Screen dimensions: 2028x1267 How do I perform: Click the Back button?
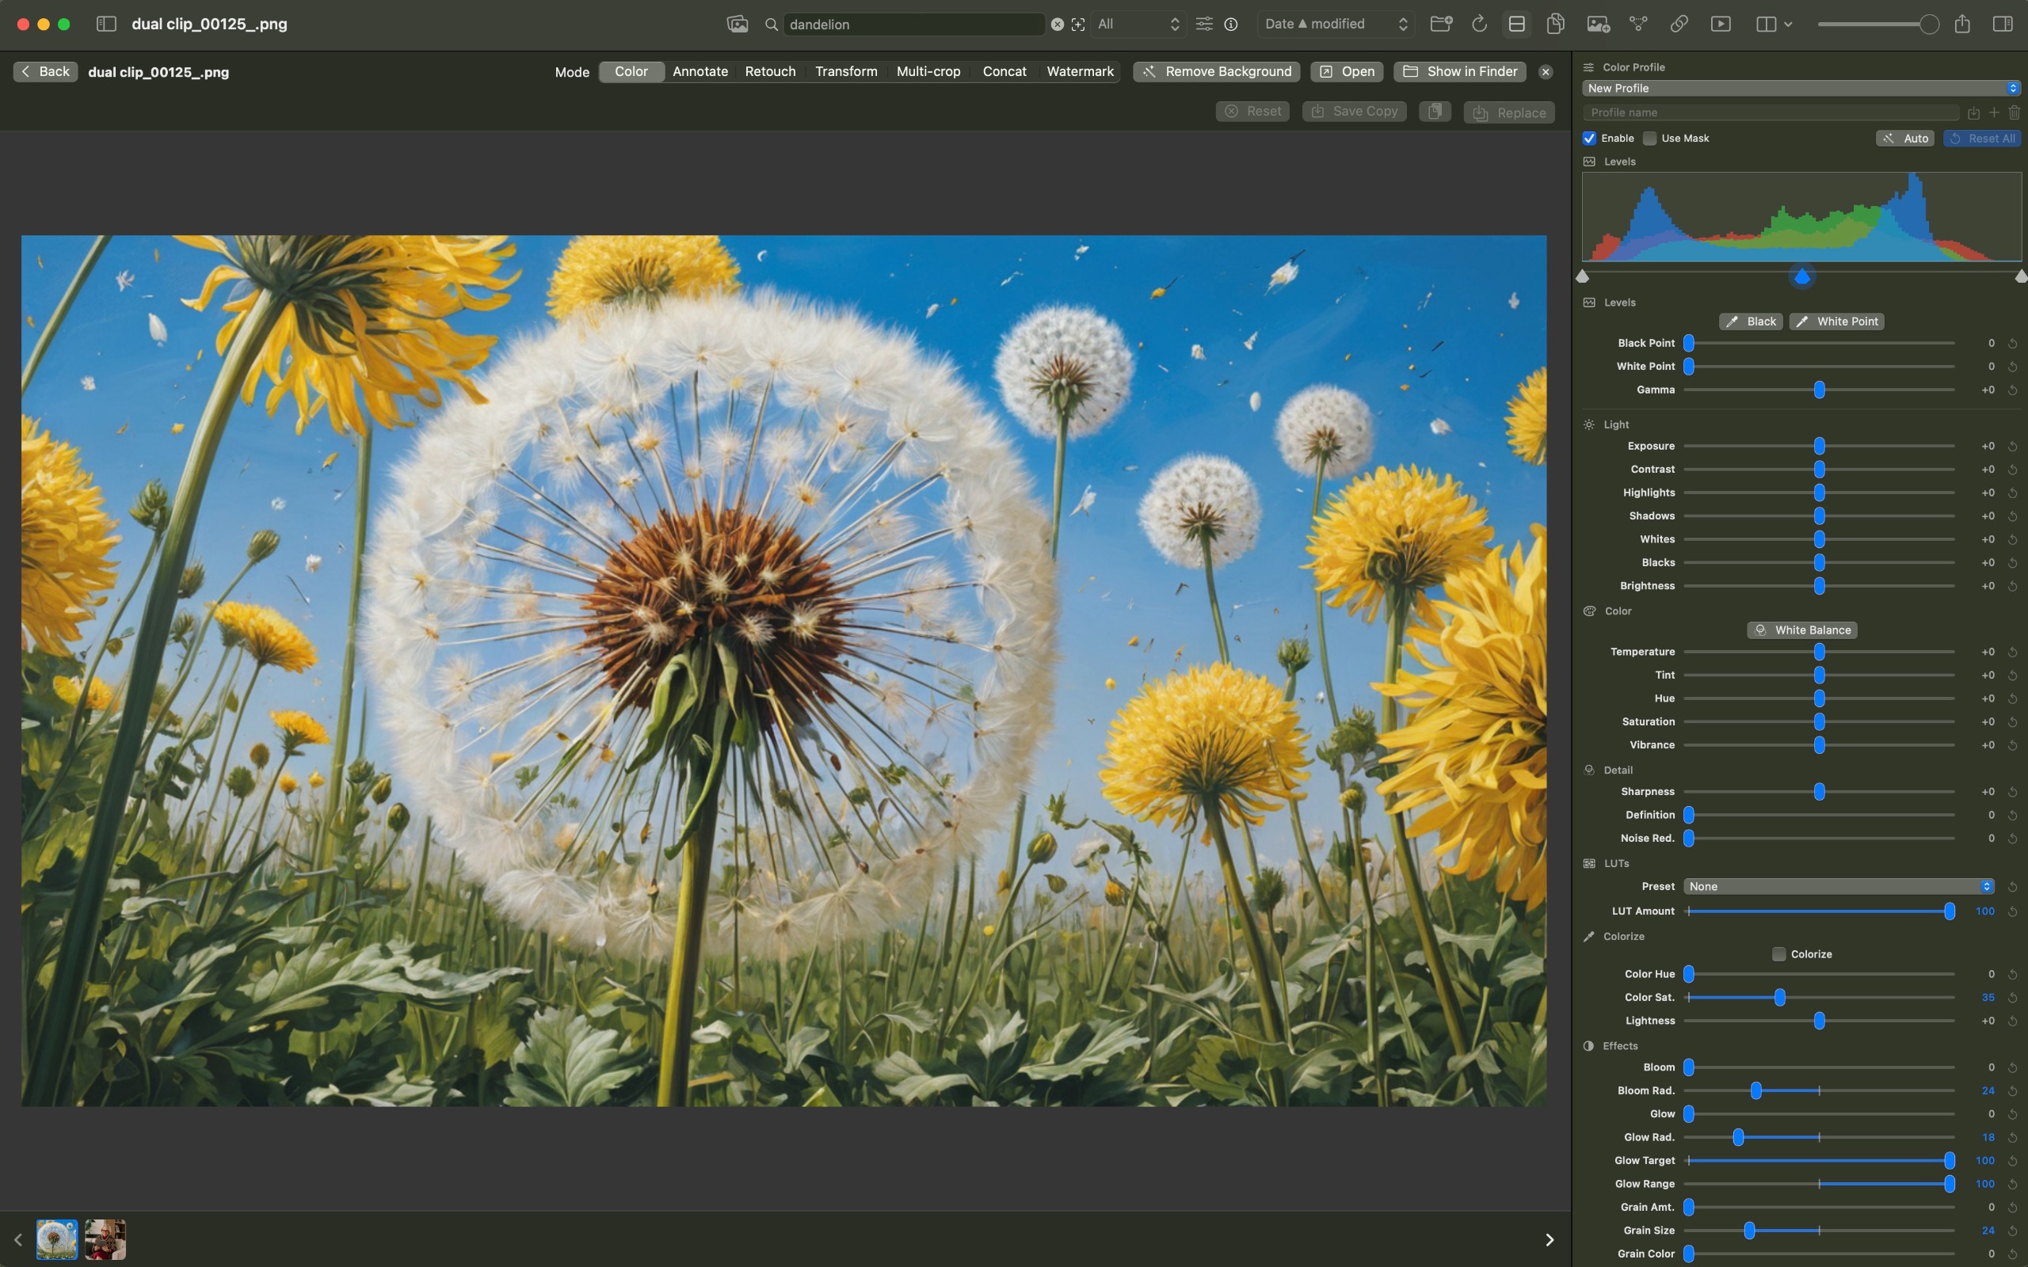tap(45, 72)
